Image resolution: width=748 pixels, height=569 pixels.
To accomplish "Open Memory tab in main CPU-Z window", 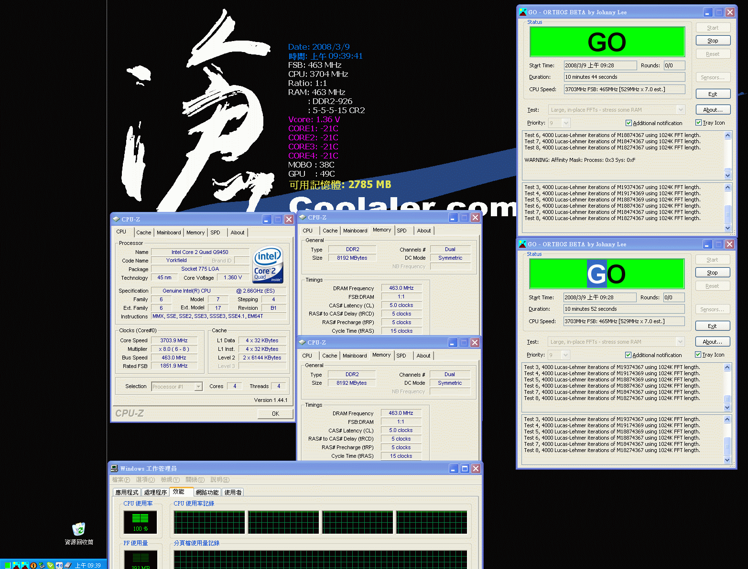I will [195, 232].
